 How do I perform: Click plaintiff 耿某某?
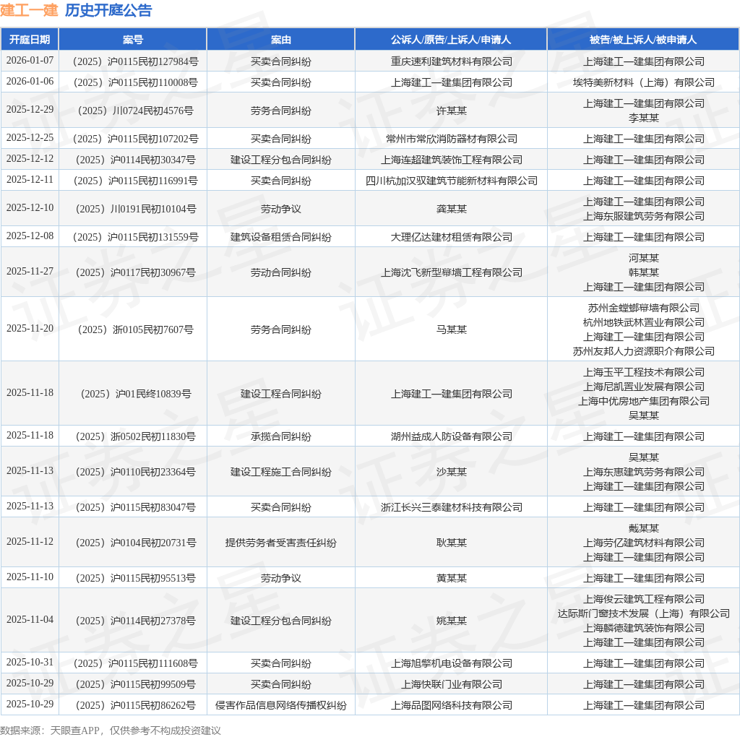pyautogui.click(x=451, y=543)
